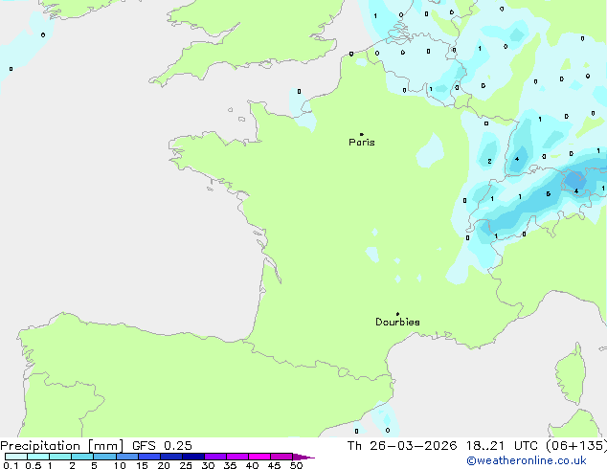Click the weatheronline.co.uk copyright link
The height and width of the screenshot is (469, 607).
tap(527, 460)
